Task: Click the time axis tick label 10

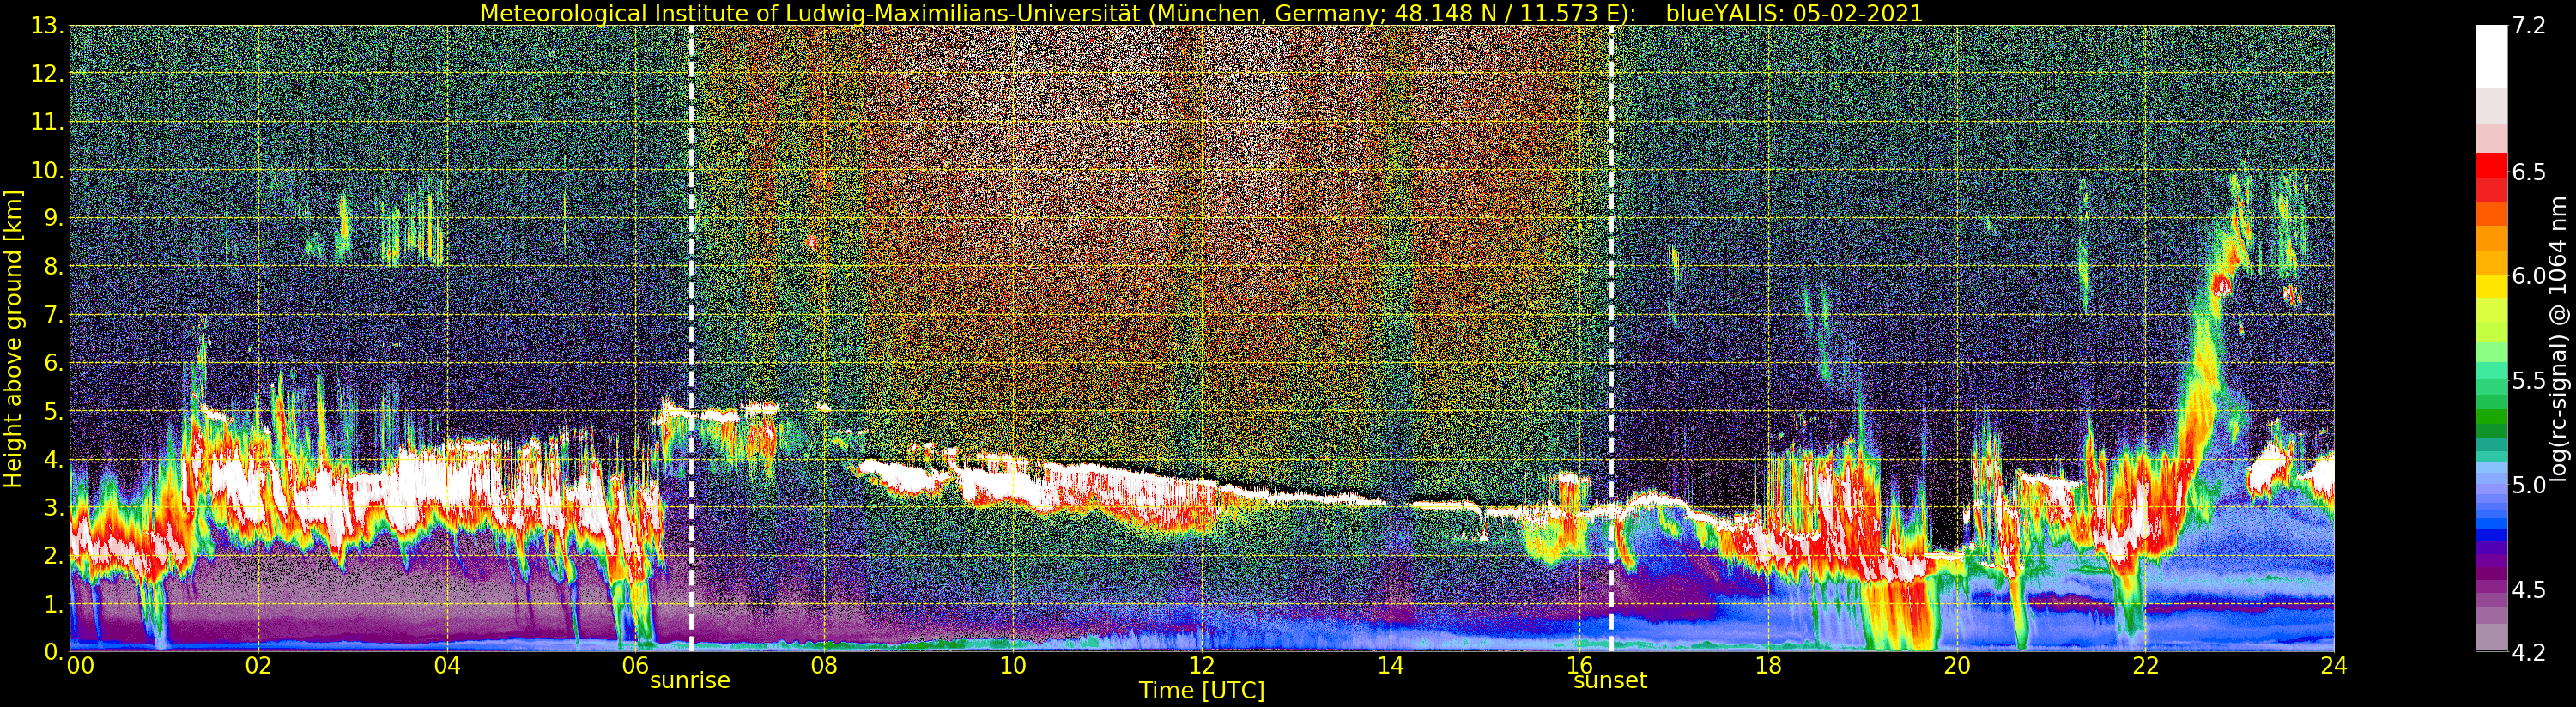Action: pyautogui.click(x=1013, y=667)
